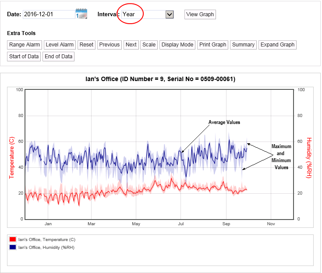This screenshot has height=273, width=322.
Task: Open the Scale settings button
Action: pyautogui.click(x=149, y=45)
